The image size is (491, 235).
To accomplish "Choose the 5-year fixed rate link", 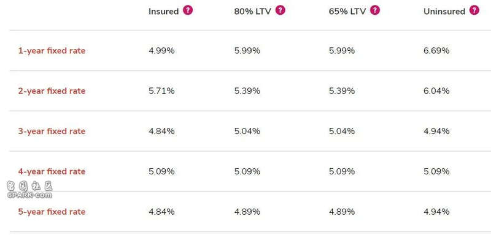I will coord(52,212).
